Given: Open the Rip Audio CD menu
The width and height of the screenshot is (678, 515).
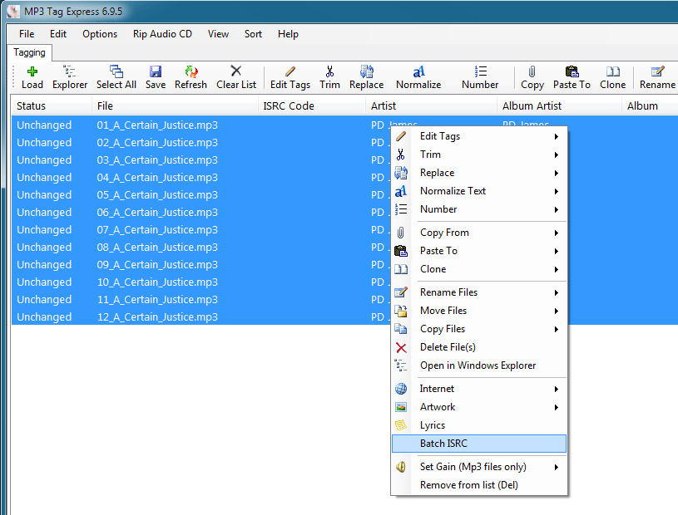Looking at the screenshot, I should 162,34.
